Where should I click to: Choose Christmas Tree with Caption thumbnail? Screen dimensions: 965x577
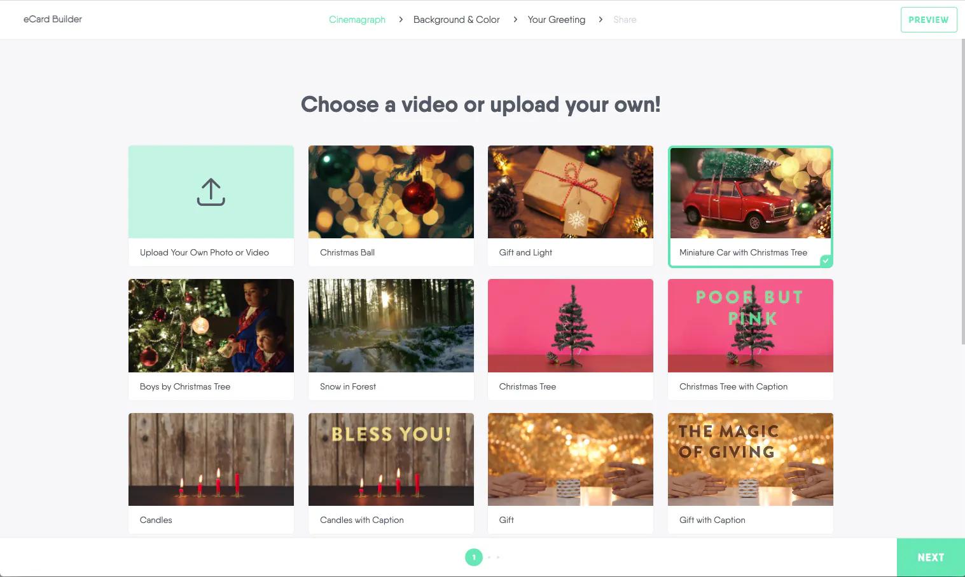click(x=751, y=325)
